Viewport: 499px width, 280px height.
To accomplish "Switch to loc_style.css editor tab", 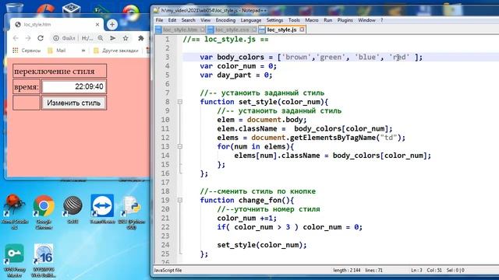I will pos(232,30).
